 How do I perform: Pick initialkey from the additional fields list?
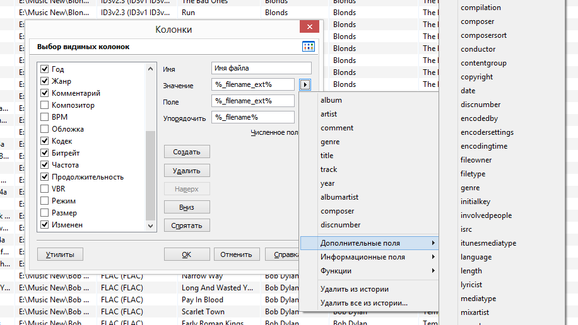pyautogui.click(x=476, y=202)
